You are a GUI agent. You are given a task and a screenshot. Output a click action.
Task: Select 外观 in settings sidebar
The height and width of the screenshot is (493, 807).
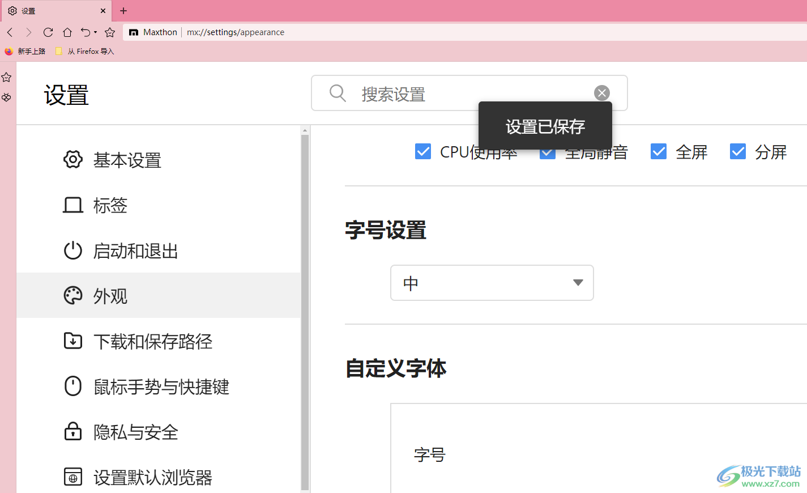pyautogui.click(x=159, y=295)
